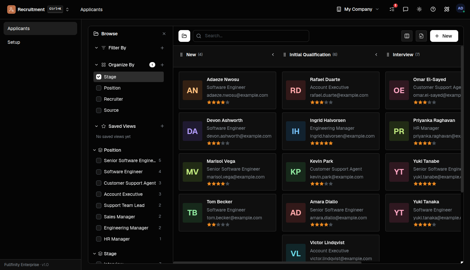This screenshot has height=270, width=470.
Task: Collapse the Filter By section chevron
Action: click(96, 48)
